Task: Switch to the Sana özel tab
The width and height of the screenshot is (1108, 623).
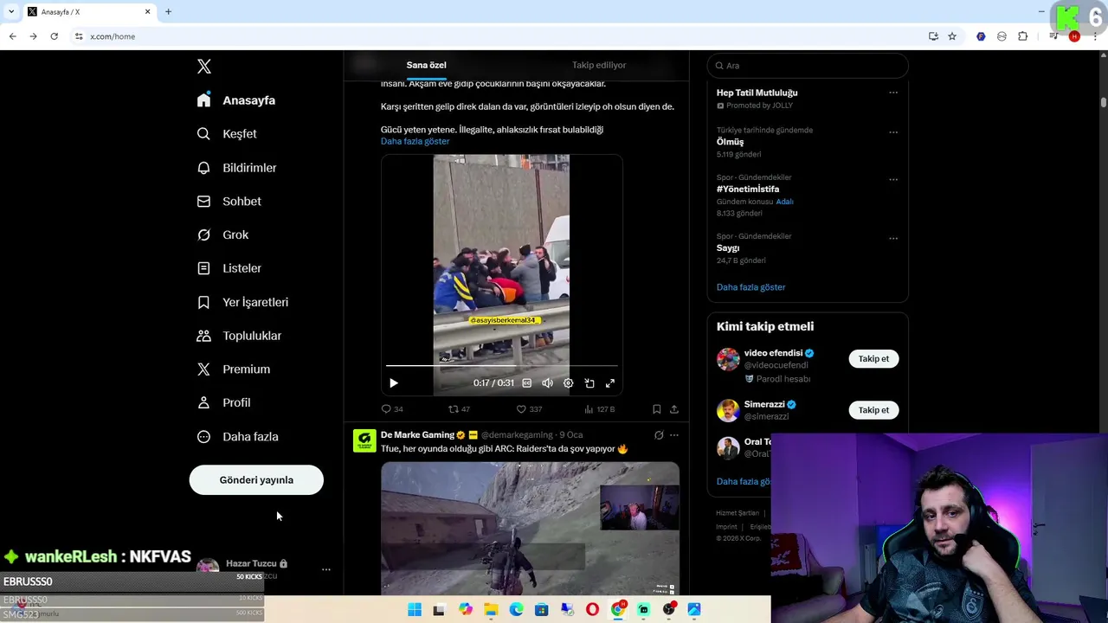Action: click(427, 65)
